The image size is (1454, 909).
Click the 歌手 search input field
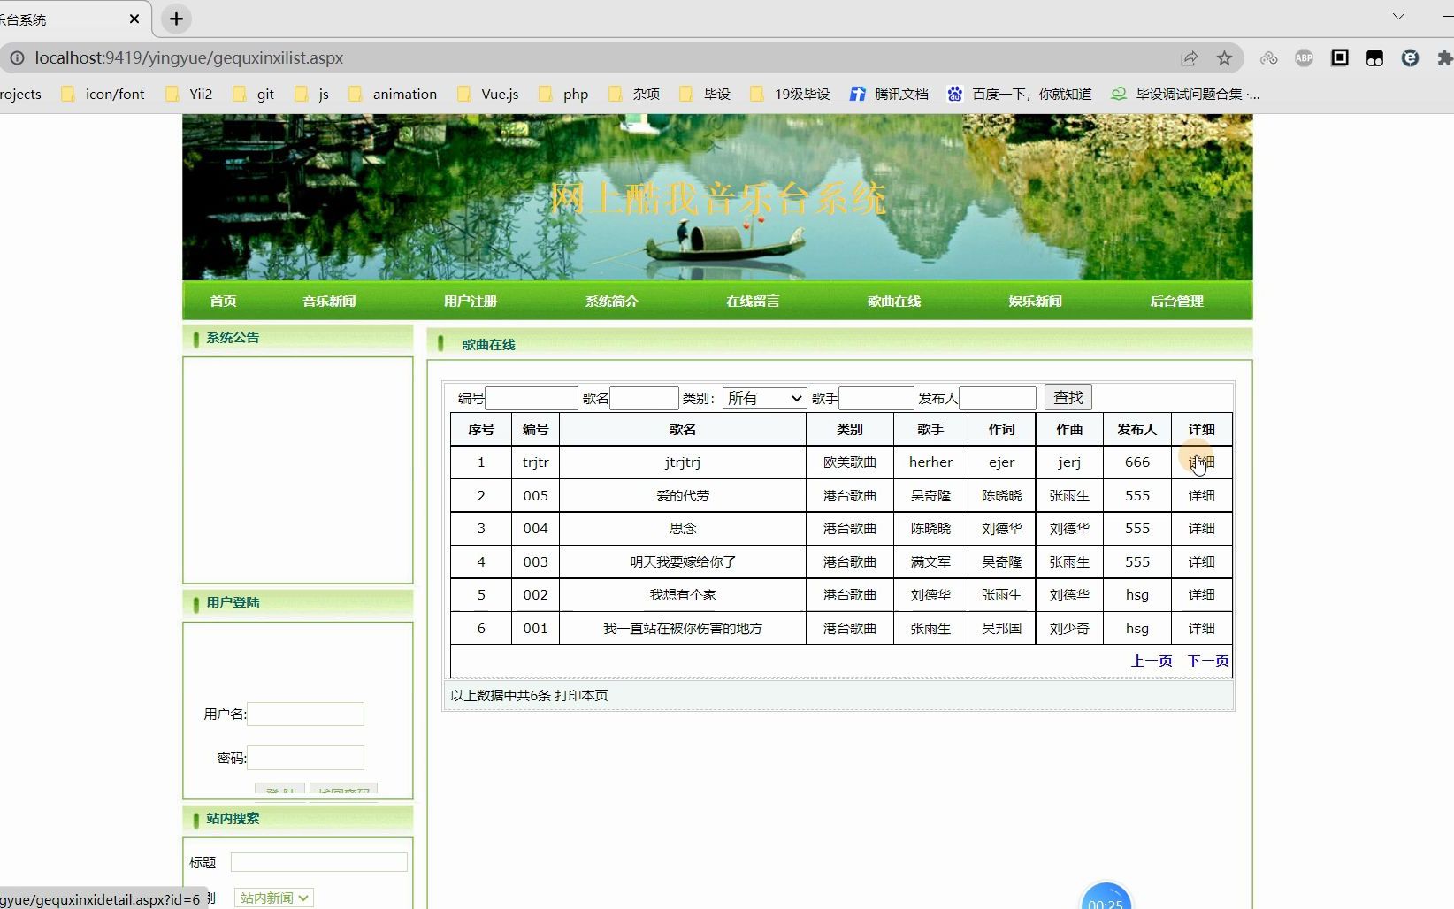click(876, 399)
